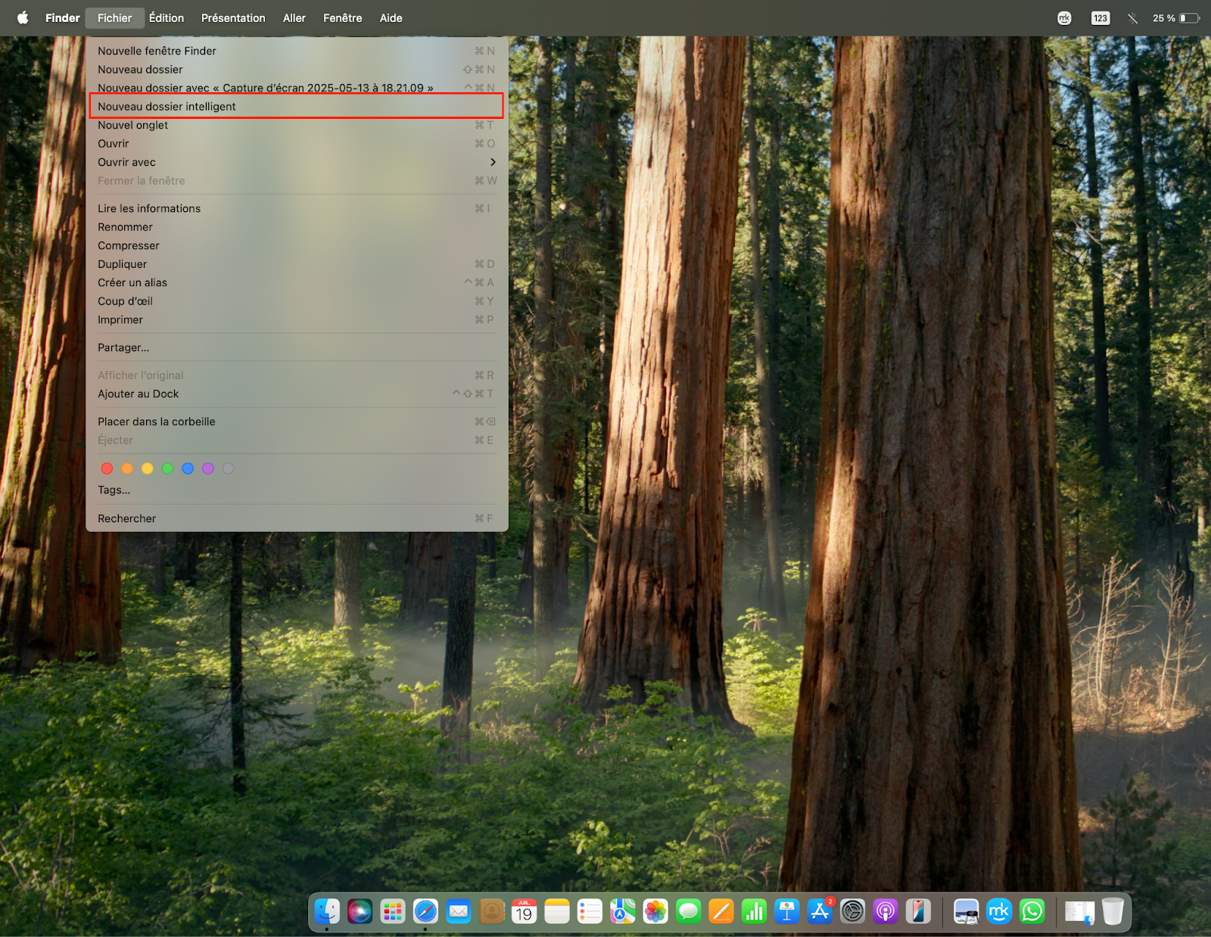This screenshot has height=937, width=1211.
Task: Open the Présentation menu in the menu bar
Action: (232, 17)
